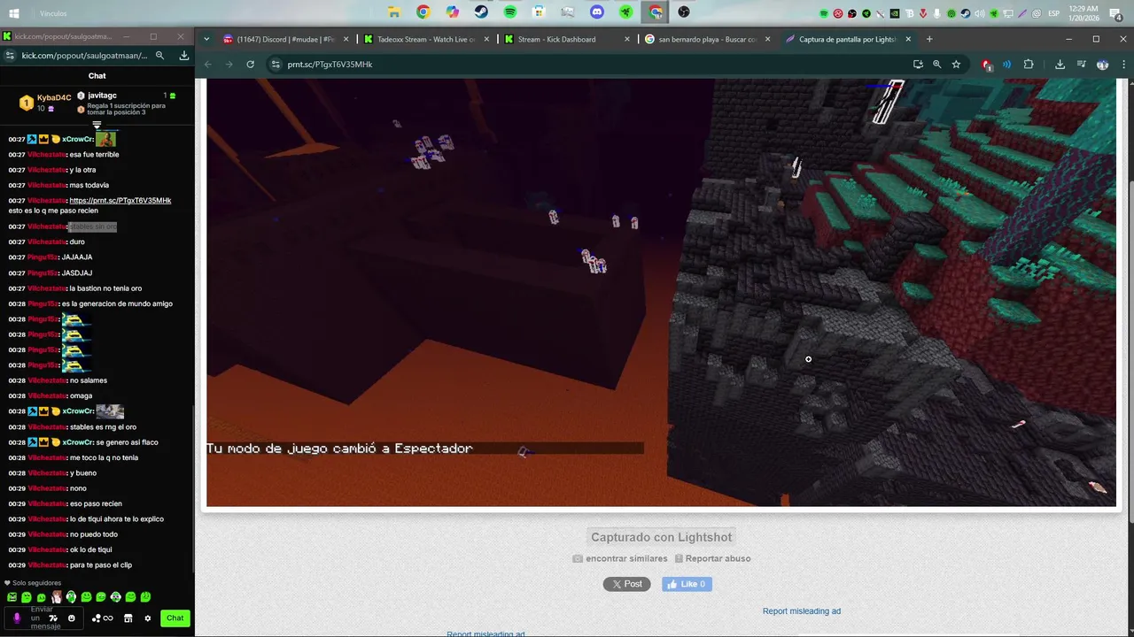This screenshot has width=1134, height=637.
Task: Click the Facebook Like button
Action: (687, 584)
